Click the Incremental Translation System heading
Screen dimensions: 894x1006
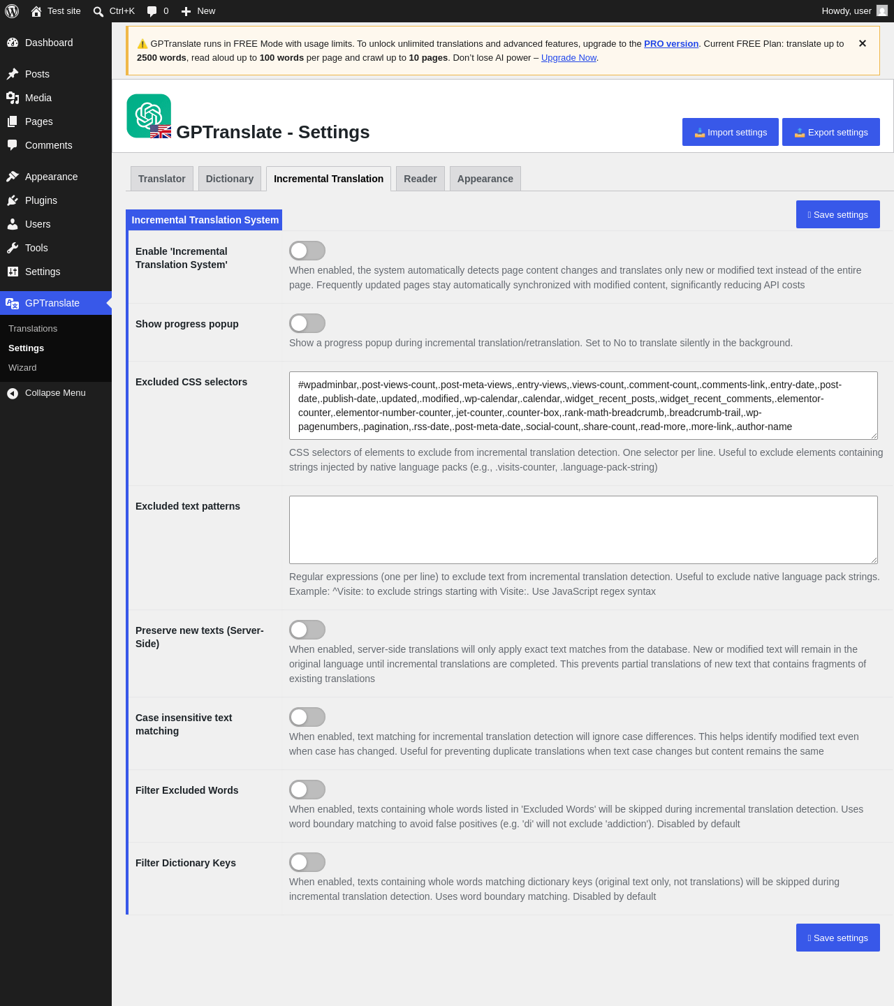(205, 220)
